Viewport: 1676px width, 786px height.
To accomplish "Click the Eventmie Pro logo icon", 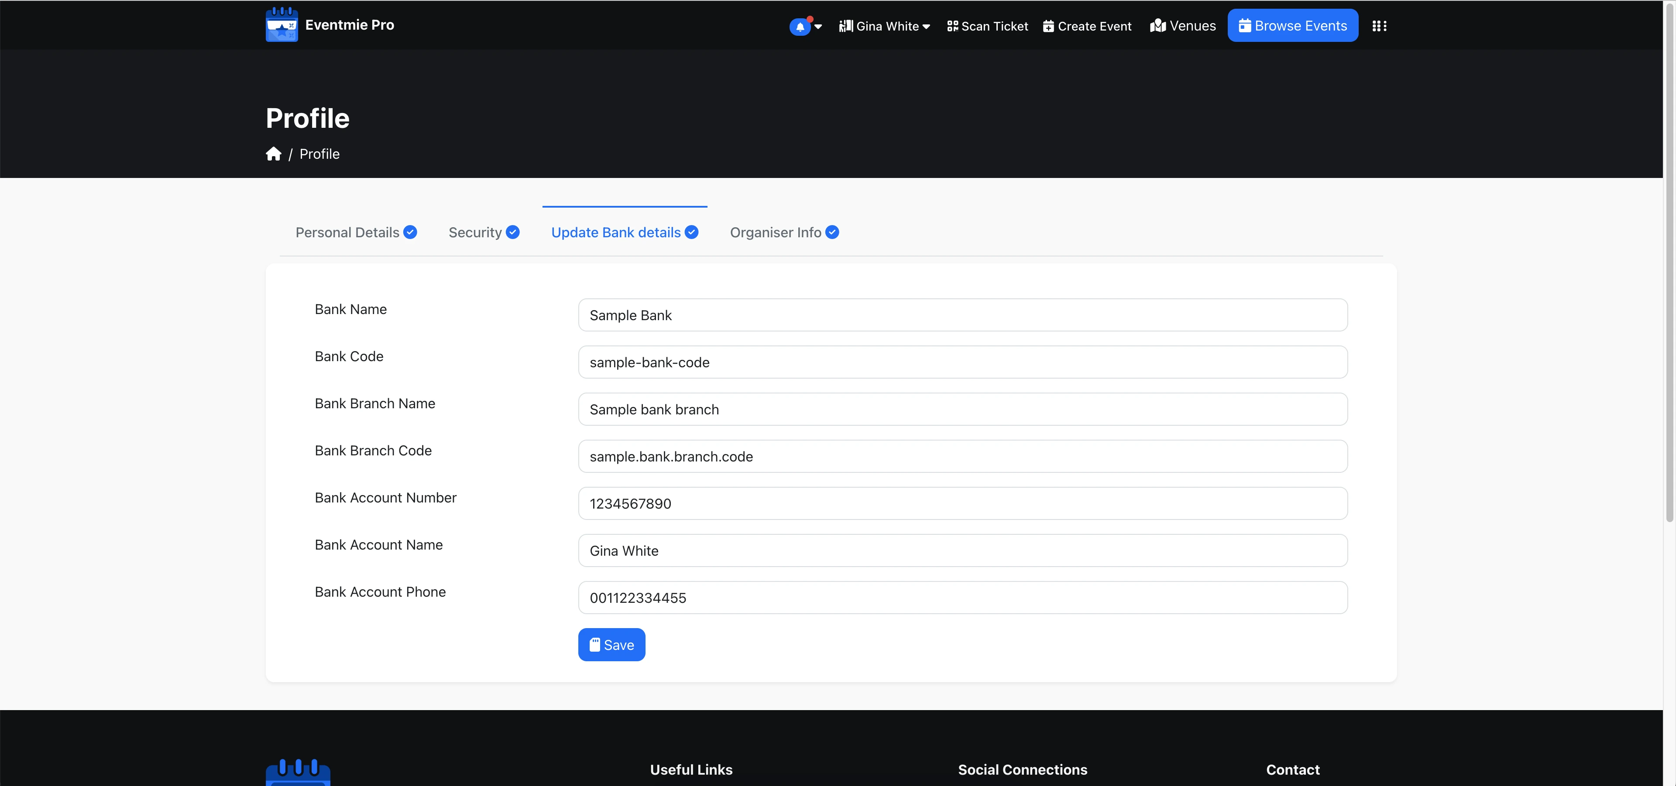I will [x=282, y=25].
